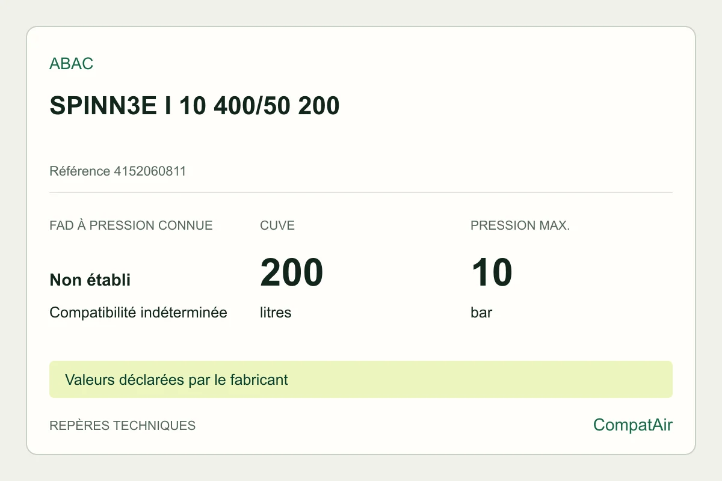
Task: Click the litres unit label
Action: 276,313
